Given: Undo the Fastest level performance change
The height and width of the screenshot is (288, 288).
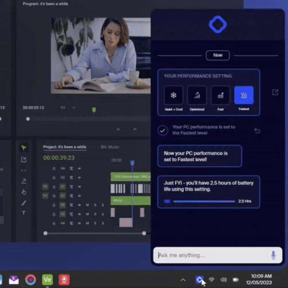Looking at the screenshot, I should pyautogui.click(x=257, y=131).
